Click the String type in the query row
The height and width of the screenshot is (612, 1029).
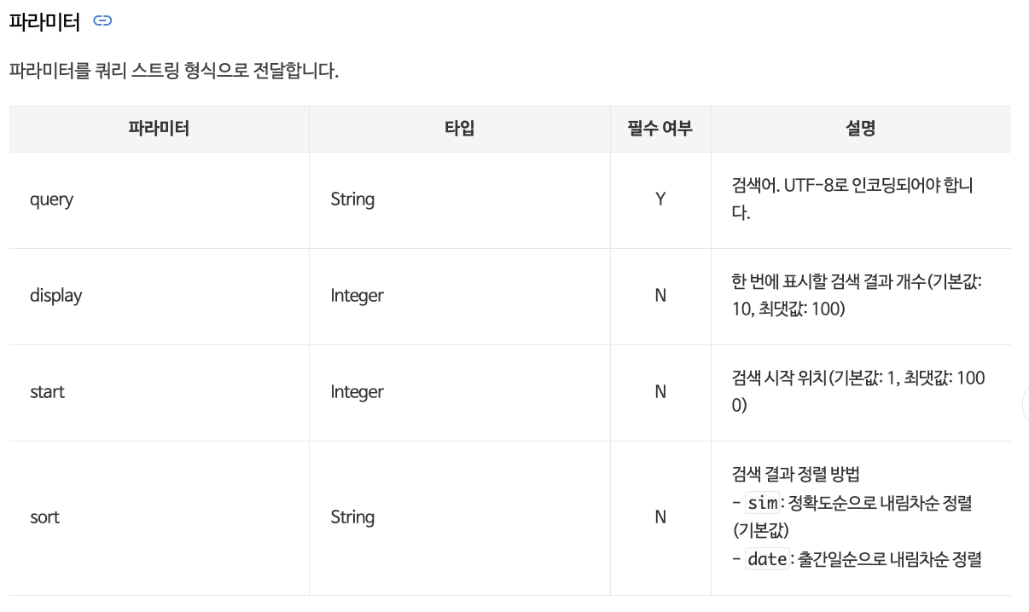[x=352, y=199]
